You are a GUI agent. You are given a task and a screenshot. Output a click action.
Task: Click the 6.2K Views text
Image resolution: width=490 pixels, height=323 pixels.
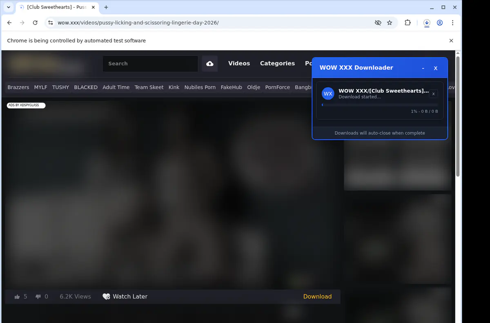click(75, 297)
